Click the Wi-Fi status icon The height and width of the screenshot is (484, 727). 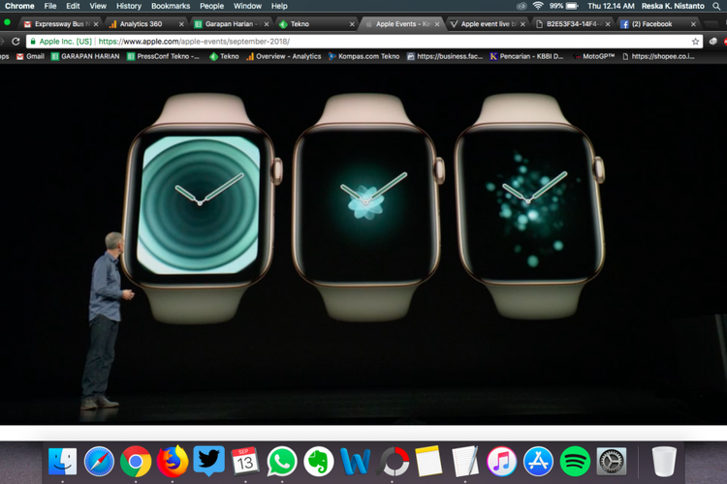(537, 6)
